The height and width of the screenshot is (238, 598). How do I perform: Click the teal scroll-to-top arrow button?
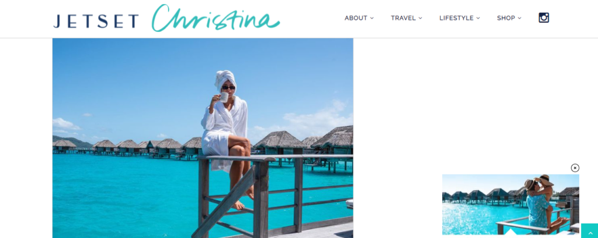pos(590,231)
